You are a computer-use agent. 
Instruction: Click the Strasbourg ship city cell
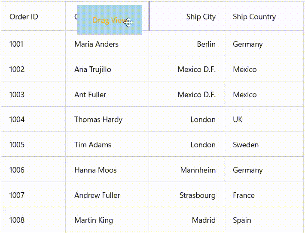(197, 195)
